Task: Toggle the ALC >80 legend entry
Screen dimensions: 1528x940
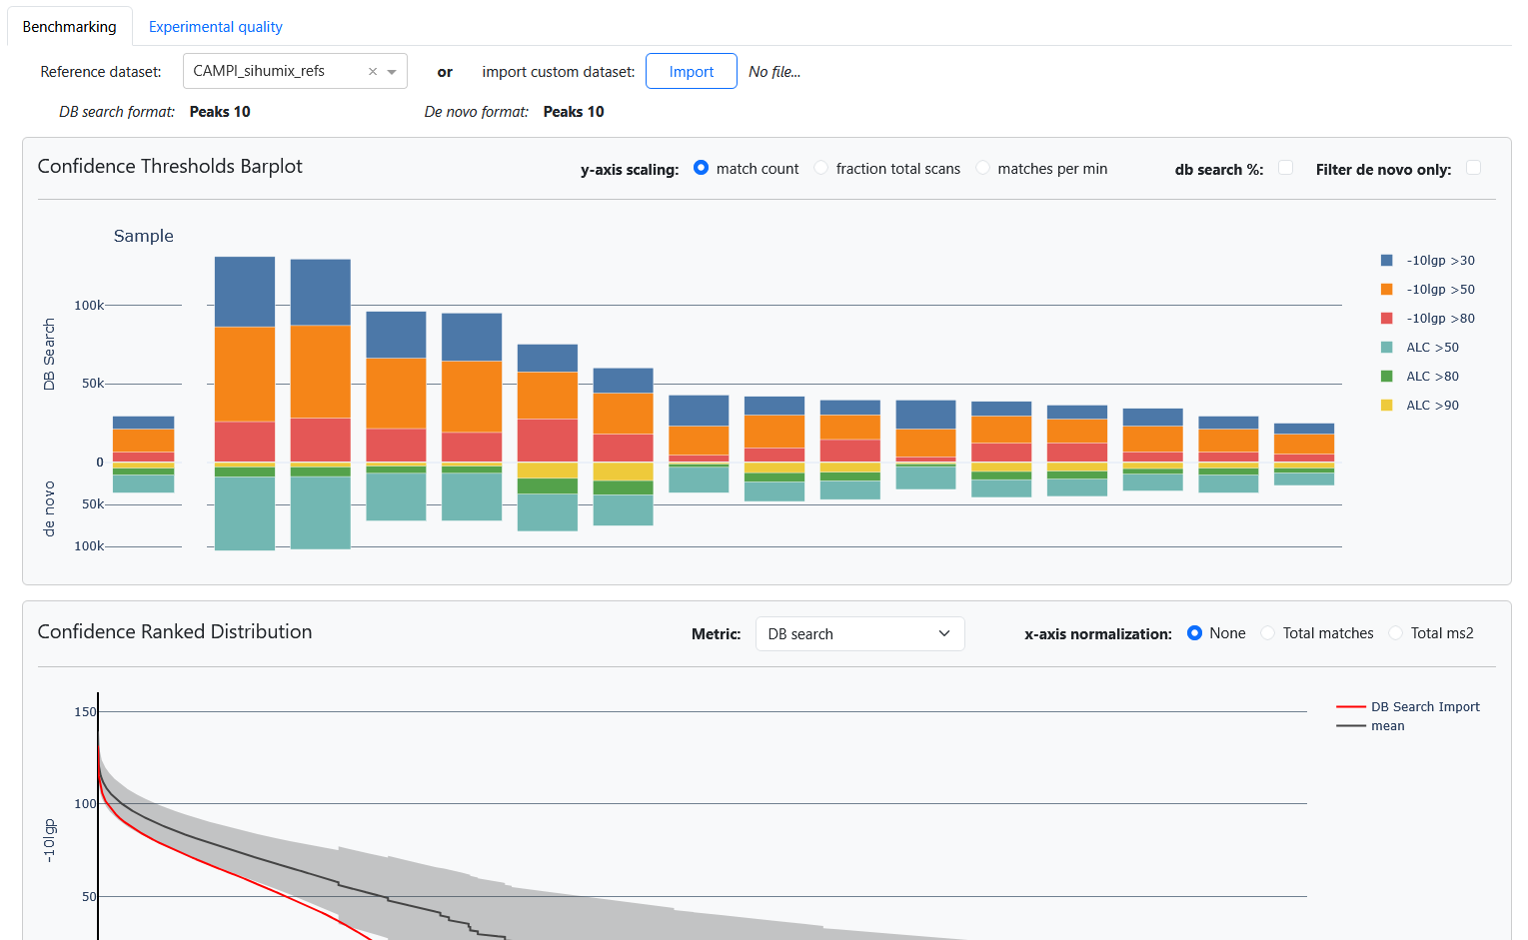Action: [1431, 377]
